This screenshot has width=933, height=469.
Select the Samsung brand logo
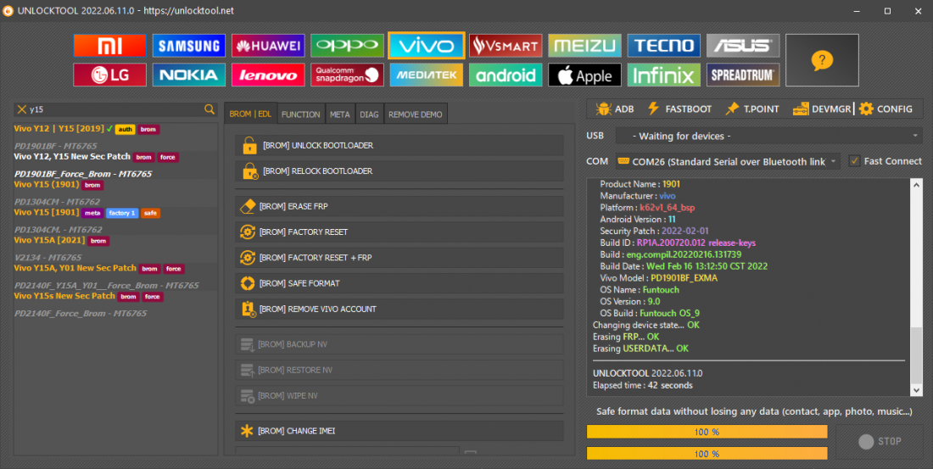point(188,46)
